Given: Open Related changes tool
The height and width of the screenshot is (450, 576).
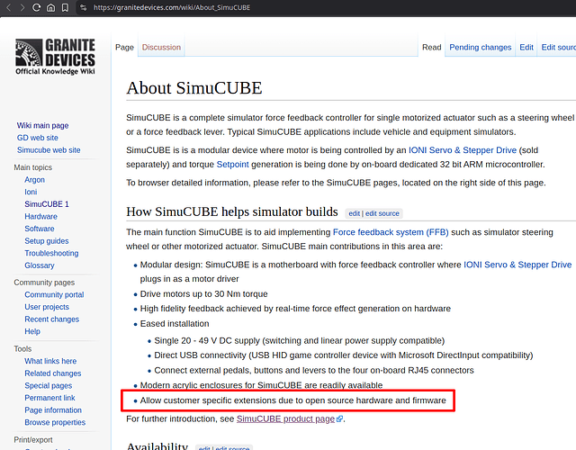Looking at the screenshot, I should (x=53, y=373).
